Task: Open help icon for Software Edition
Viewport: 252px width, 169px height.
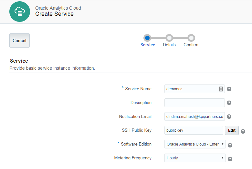Action: tap(230, 145)
